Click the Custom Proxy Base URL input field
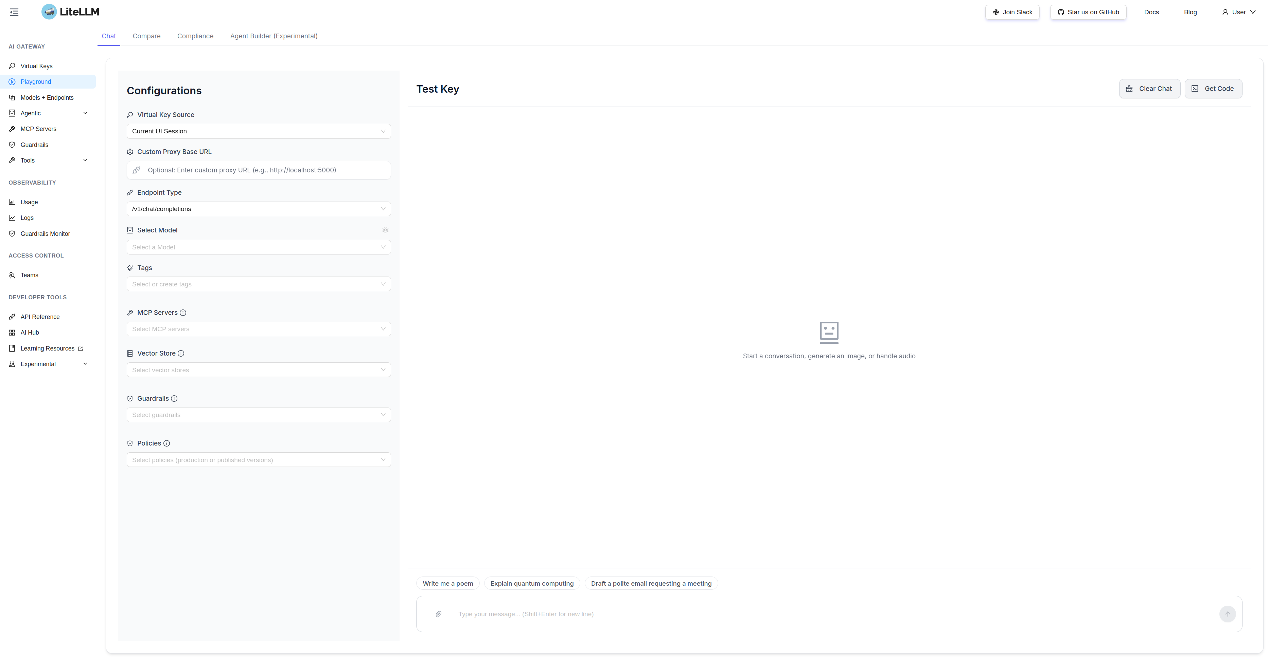 coord(259,170)
